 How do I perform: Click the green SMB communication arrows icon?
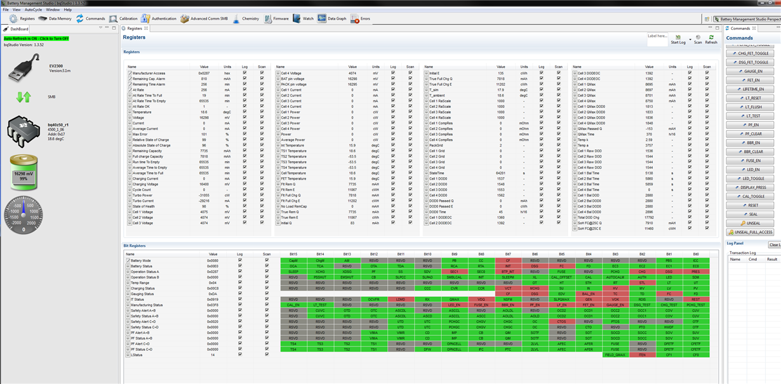pyautogui.click(x=23, y=97)
